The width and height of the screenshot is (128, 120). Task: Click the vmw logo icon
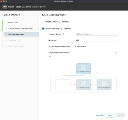[x=5, y=7]
